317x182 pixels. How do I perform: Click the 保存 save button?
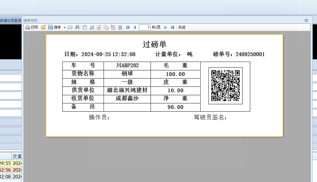[54, 28]
